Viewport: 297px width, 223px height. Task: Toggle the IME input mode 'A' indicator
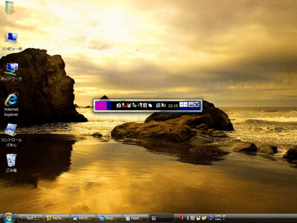coord(188,218)
